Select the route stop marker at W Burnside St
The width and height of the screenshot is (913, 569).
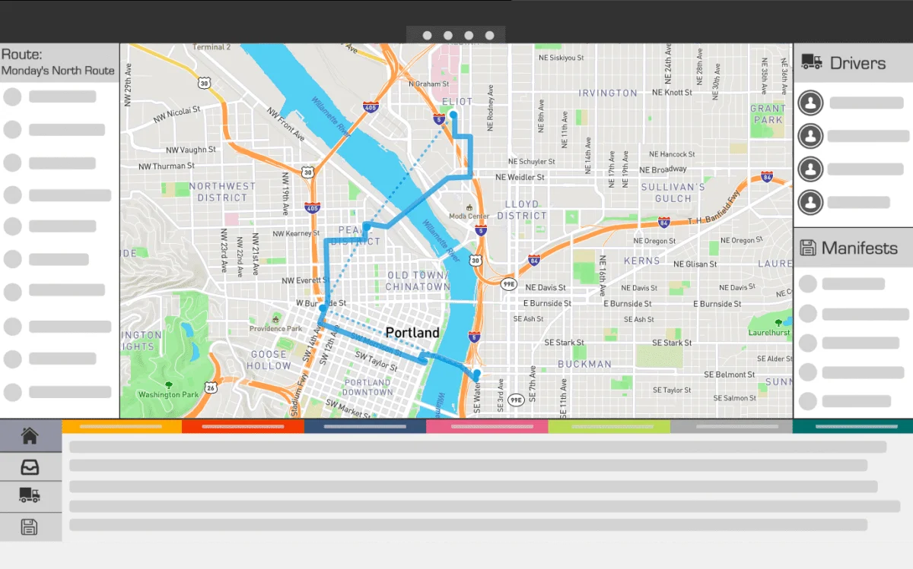click(x=323, y=309)
